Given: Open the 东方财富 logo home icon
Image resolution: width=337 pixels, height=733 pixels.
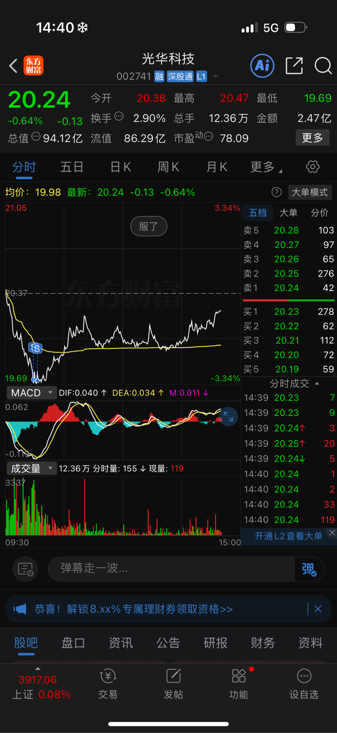Looking at the screenshot, I should (x=33, y=66).
